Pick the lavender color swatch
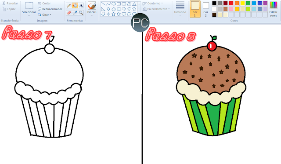Viewport: 281px width, 164px height. pyautogui.click(x=265, y=9)
